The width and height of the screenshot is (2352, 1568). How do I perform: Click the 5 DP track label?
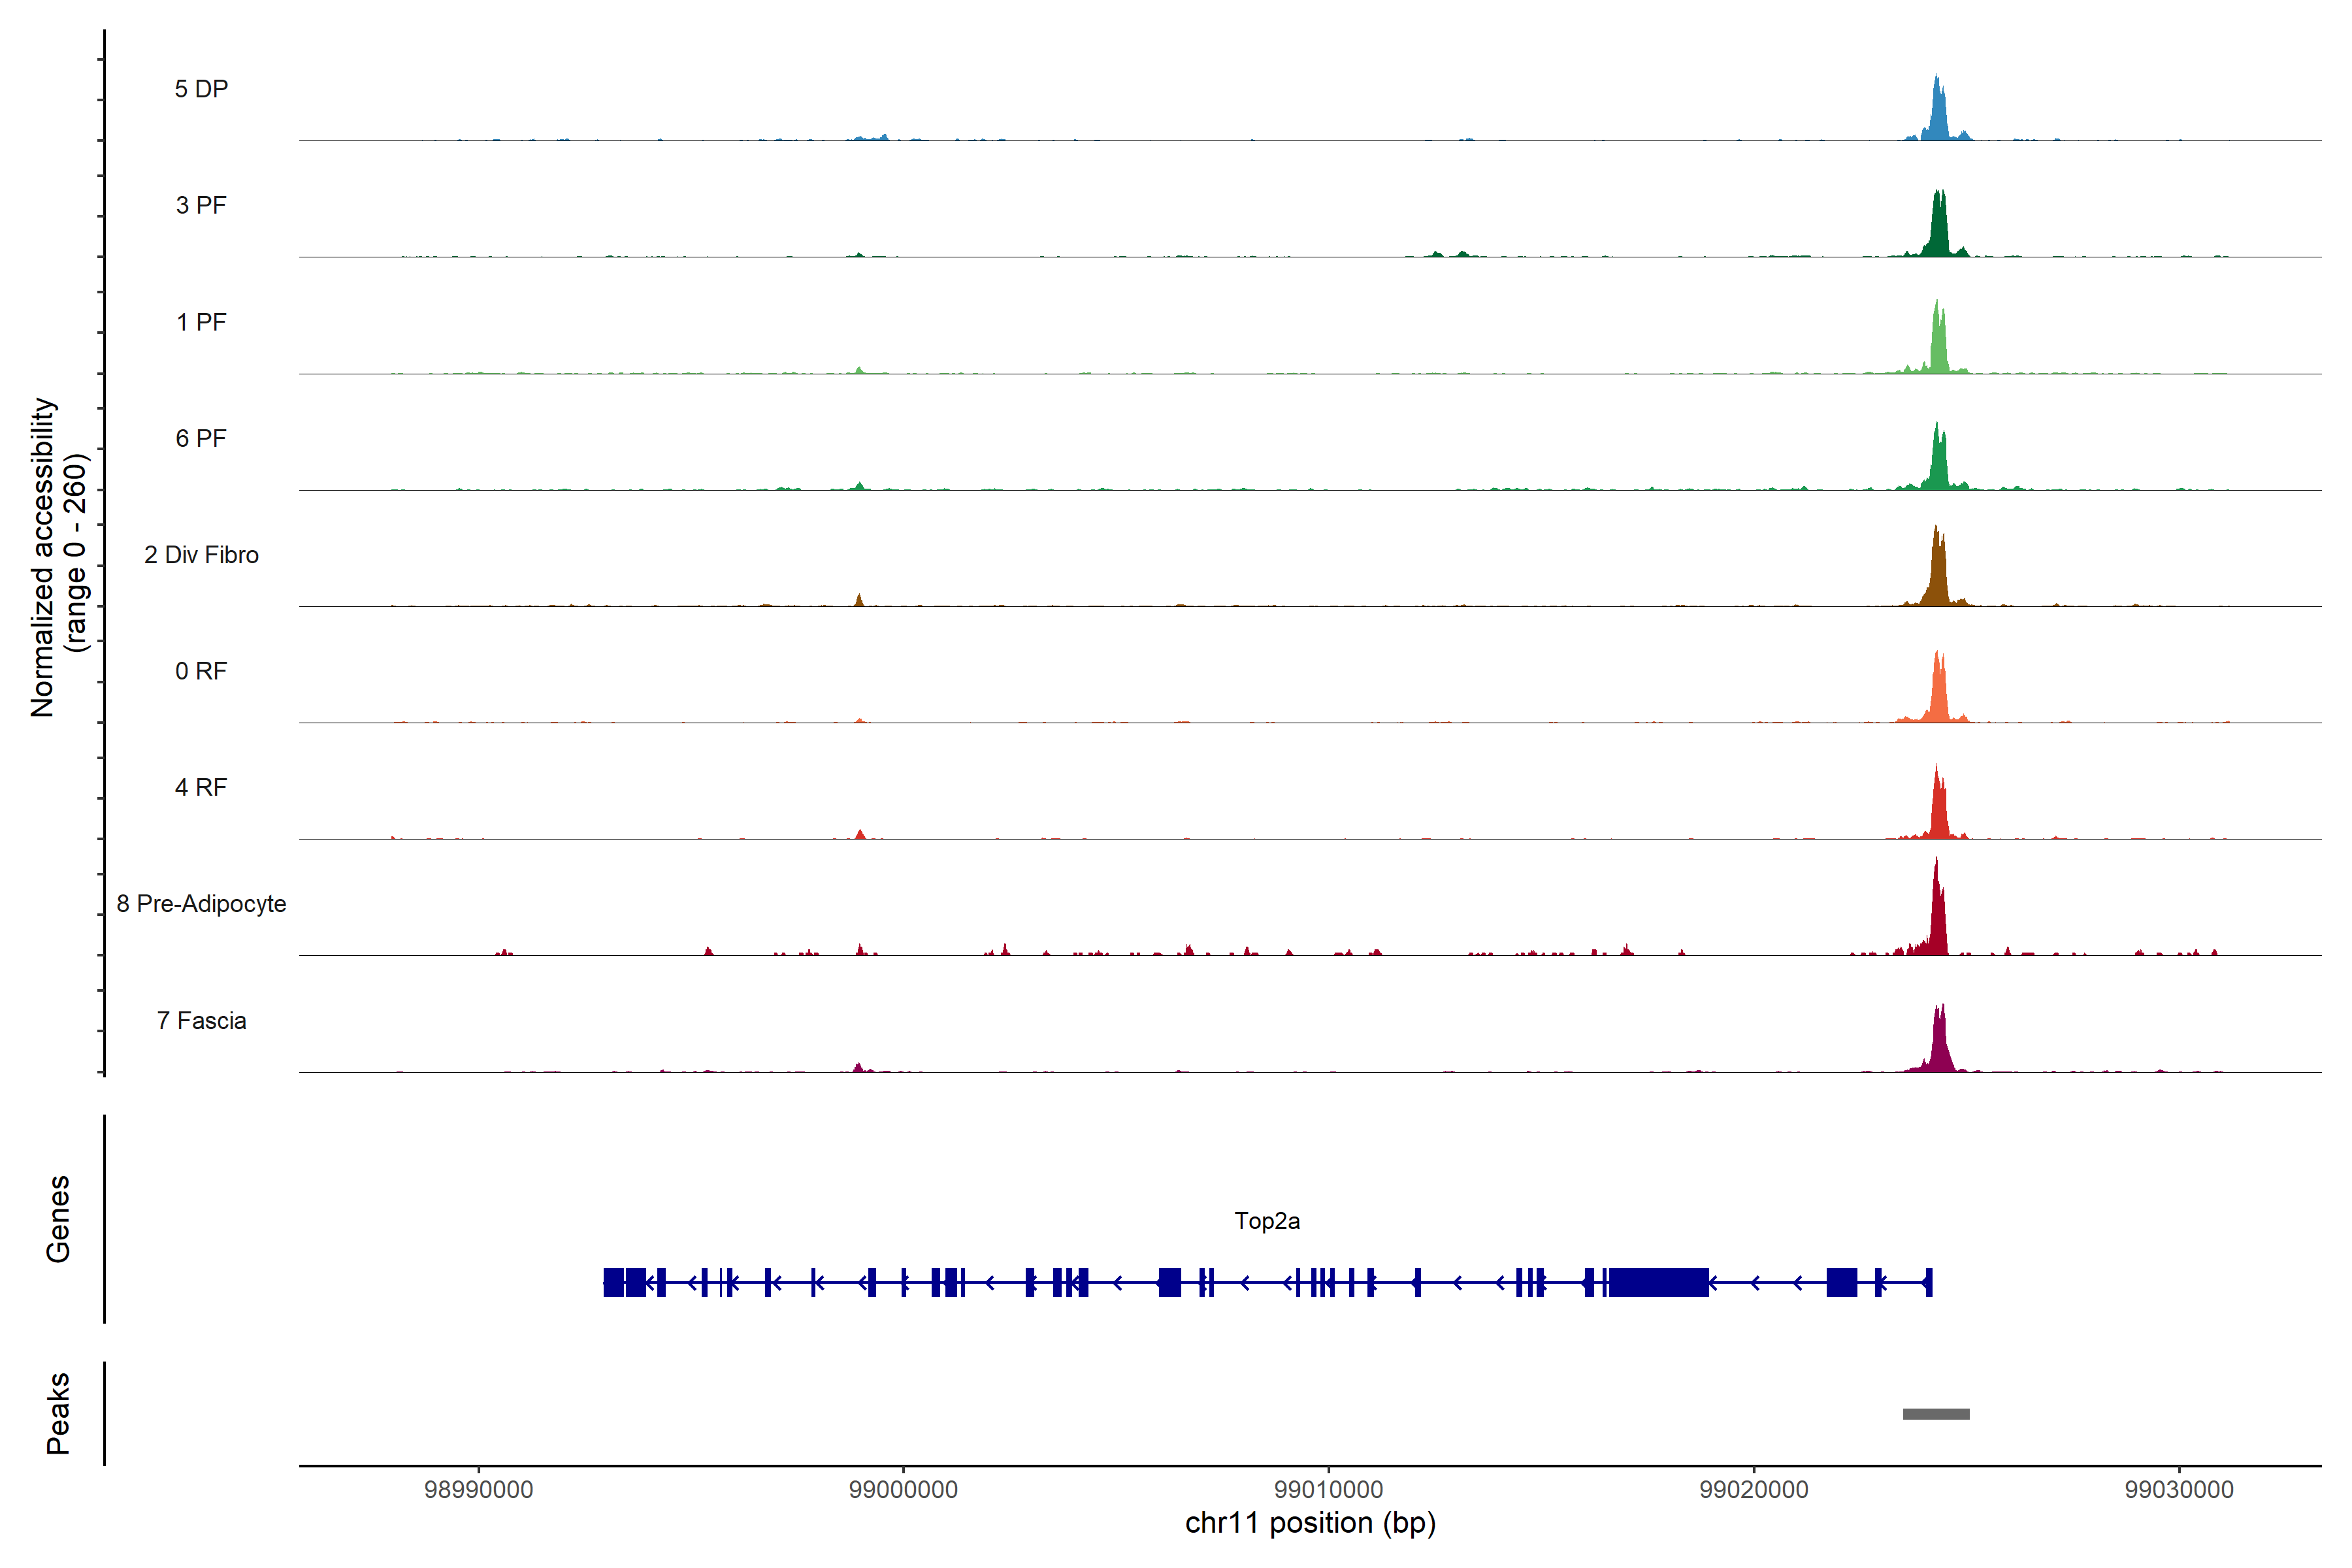[x=201, y=89]
